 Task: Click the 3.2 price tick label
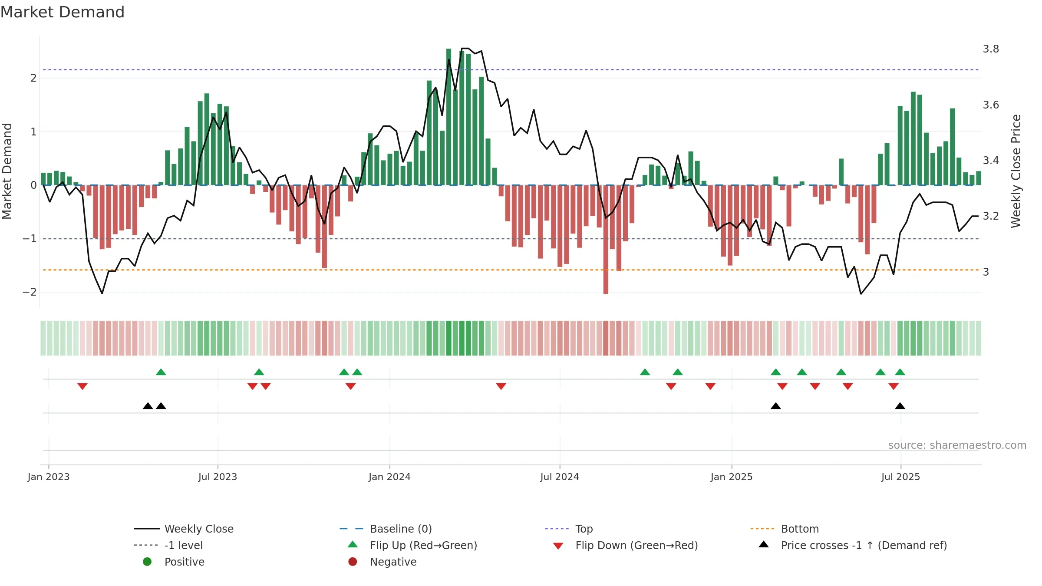pos(991,216)
